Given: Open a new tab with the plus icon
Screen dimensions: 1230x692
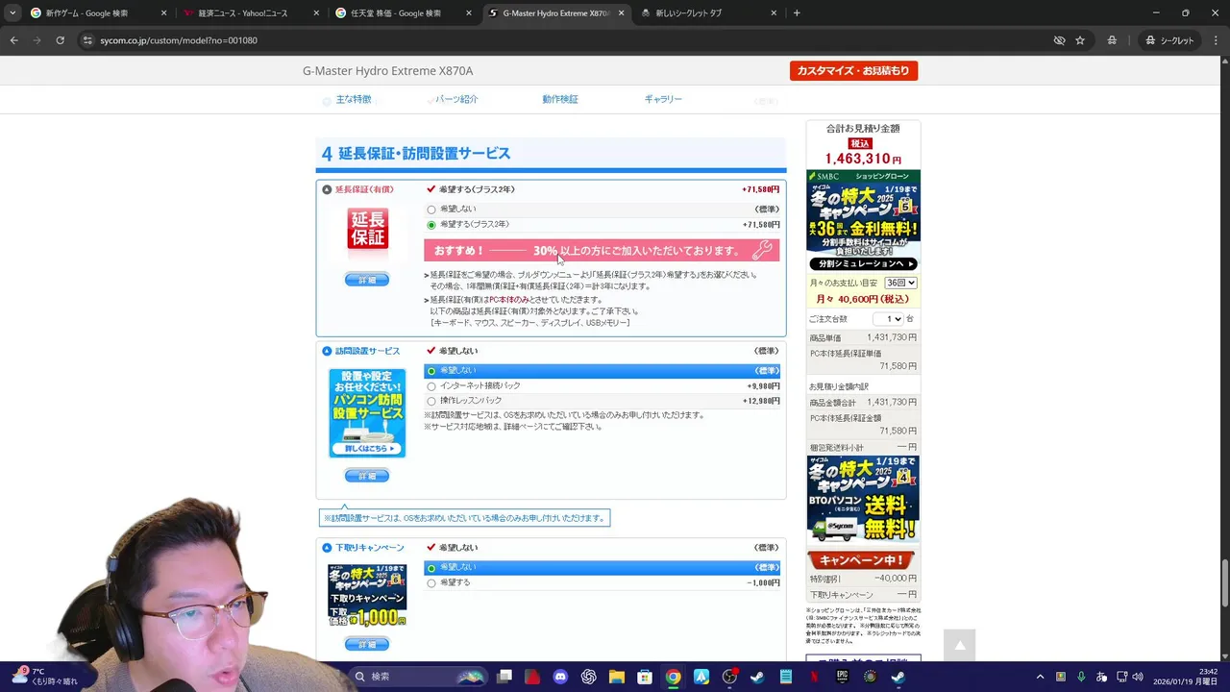Looking at the screenshot, I should point(797,13).
